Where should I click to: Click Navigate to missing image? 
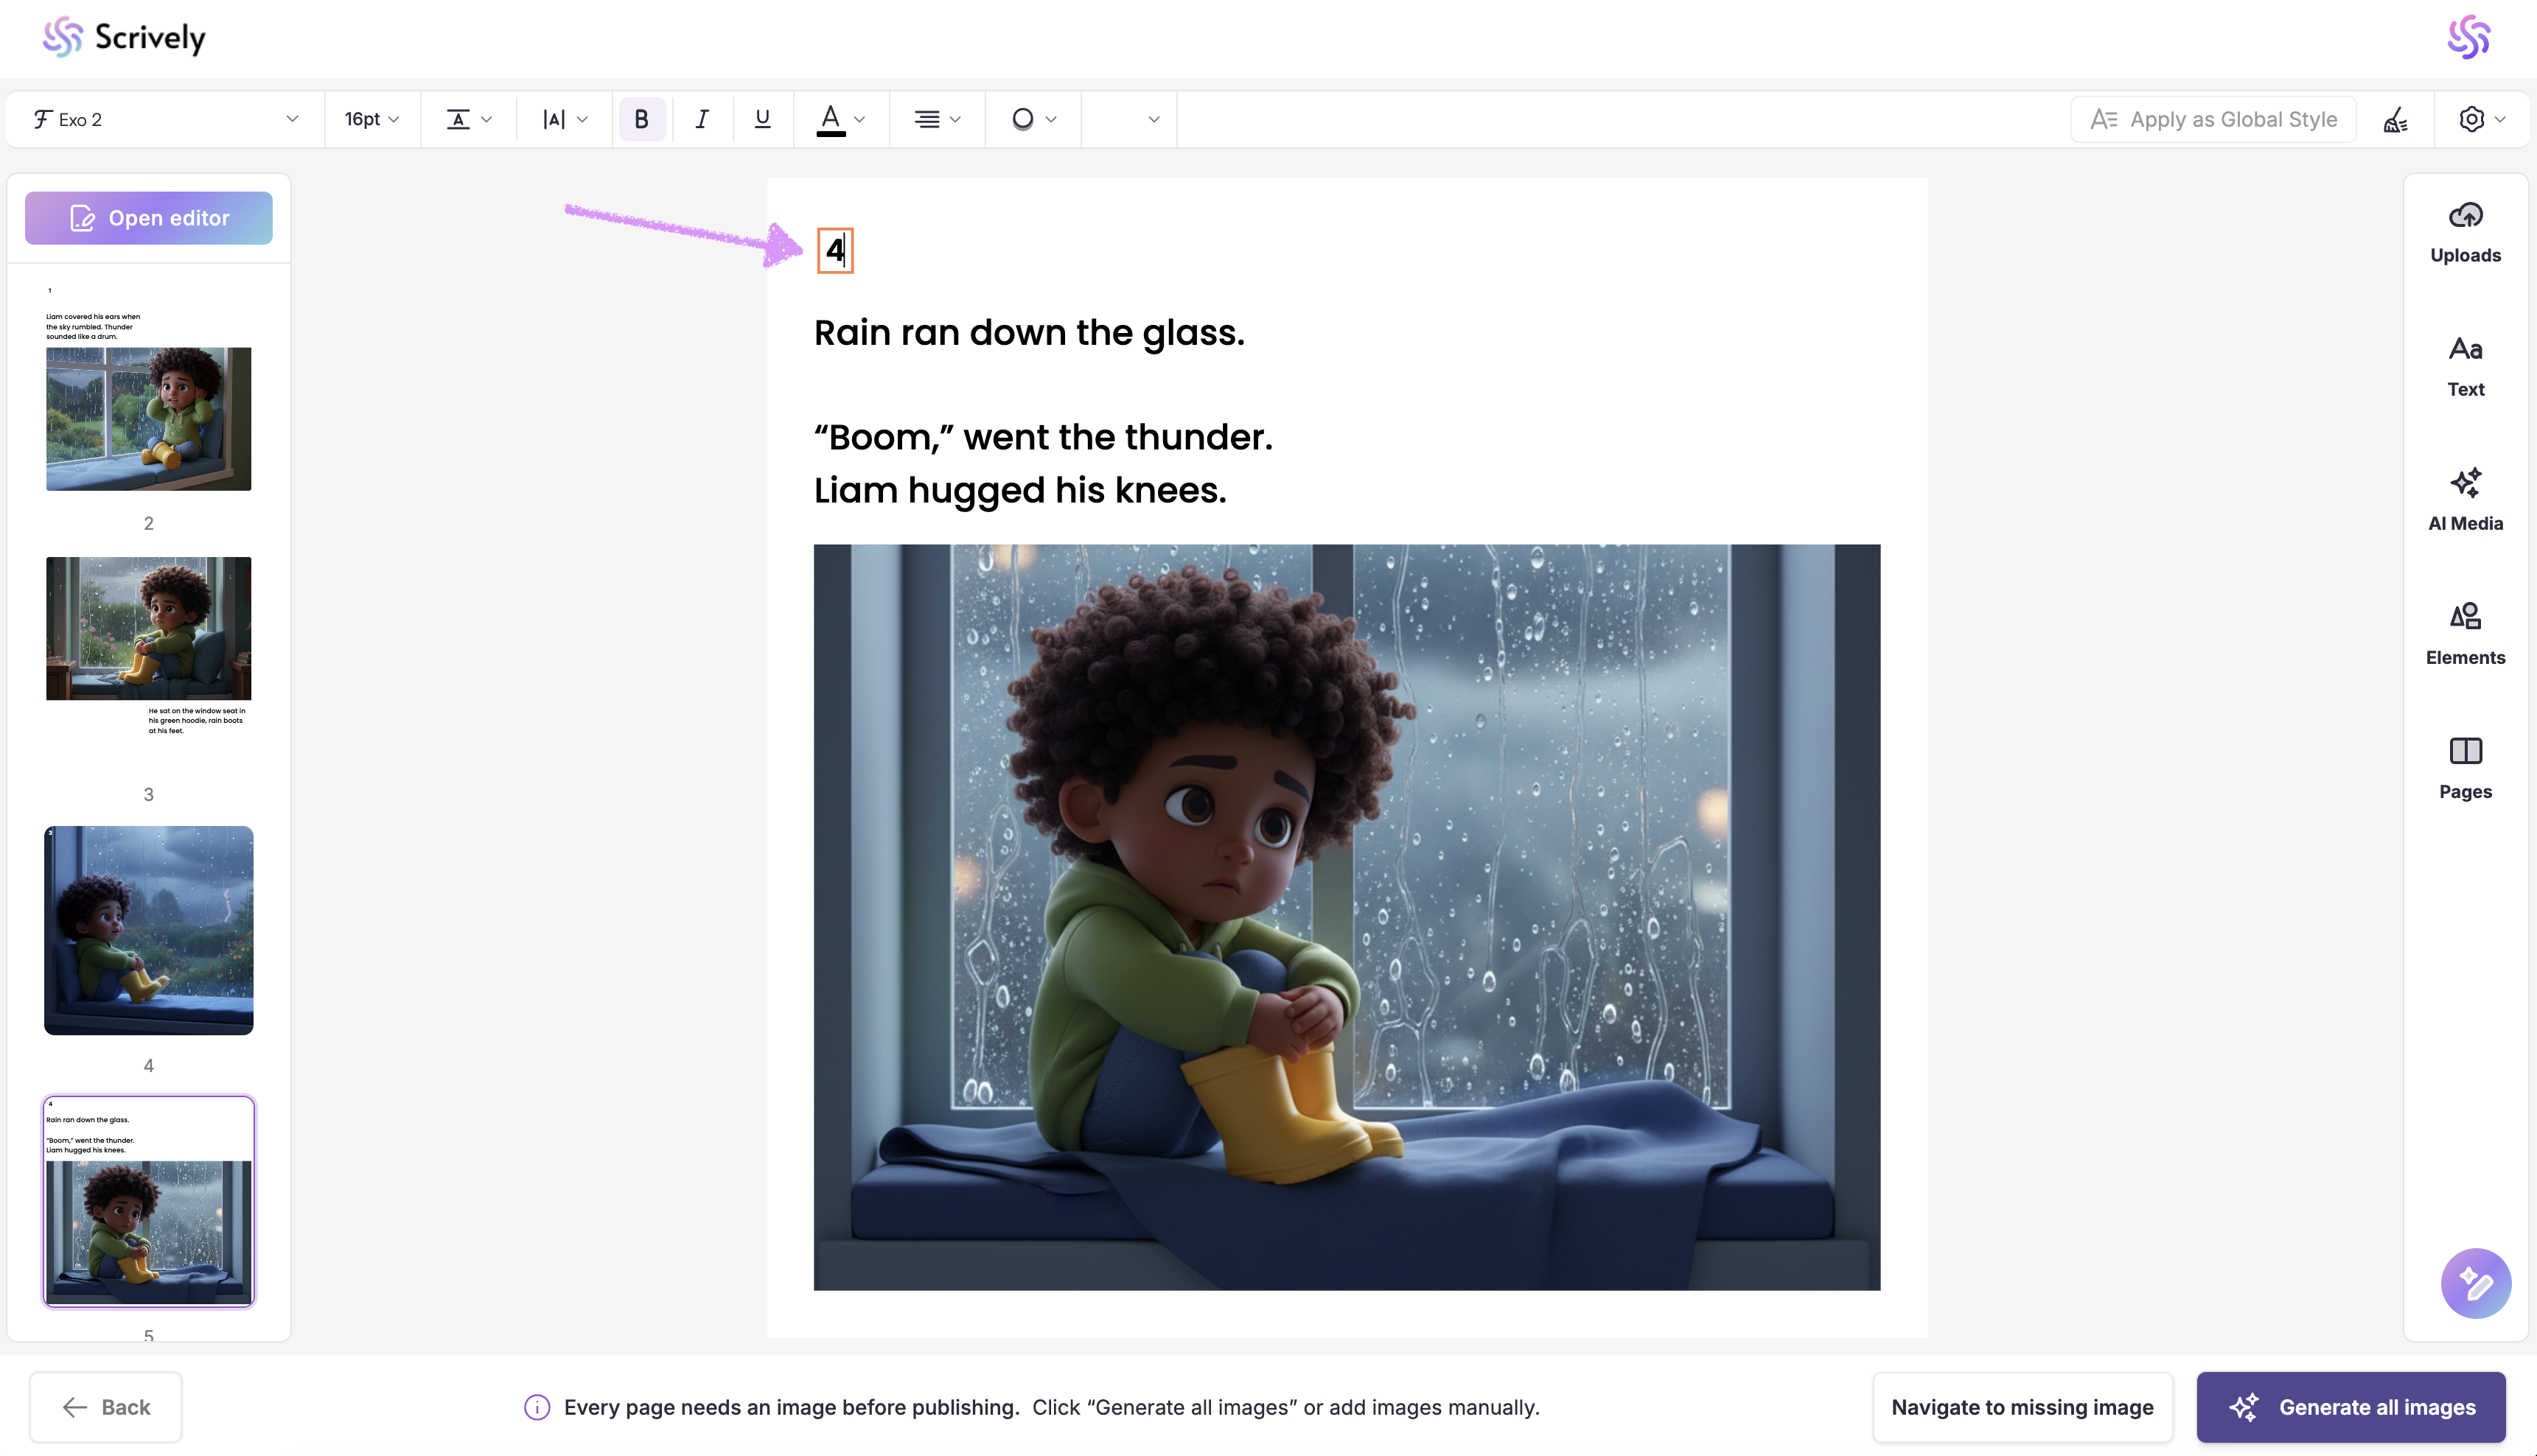tap(2022, 1407)
